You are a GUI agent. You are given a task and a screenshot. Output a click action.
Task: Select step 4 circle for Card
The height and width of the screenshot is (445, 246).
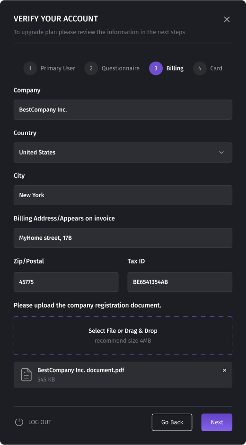click(200, 68)
